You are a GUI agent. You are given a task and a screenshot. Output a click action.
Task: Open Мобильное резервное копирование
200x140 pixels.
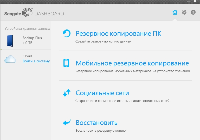132,63
